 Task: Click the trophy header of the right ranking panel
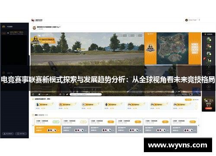click(208, 34)
